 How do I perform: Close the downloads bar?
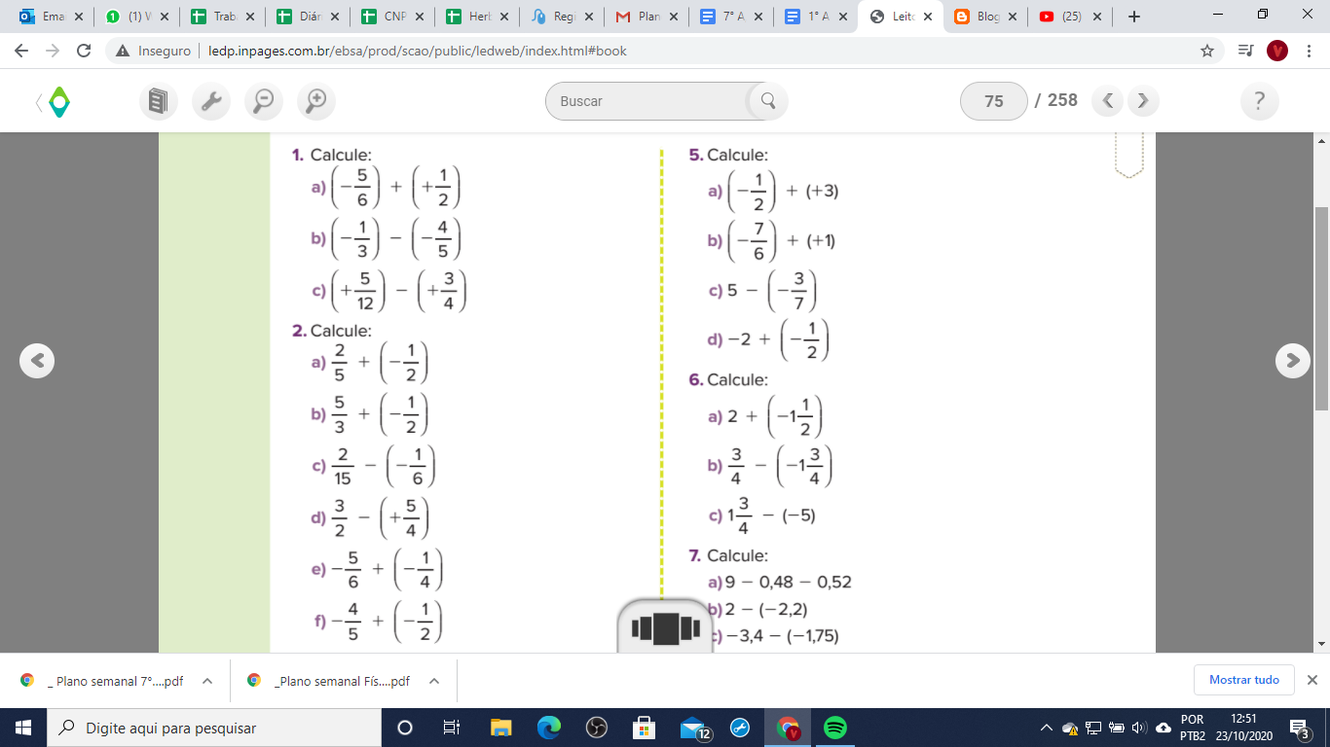tap(1312, 680)
